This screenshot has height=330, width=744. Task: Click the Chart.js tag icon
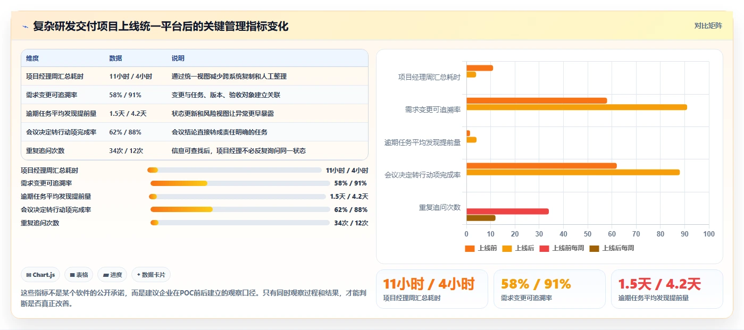pos(28,275)
